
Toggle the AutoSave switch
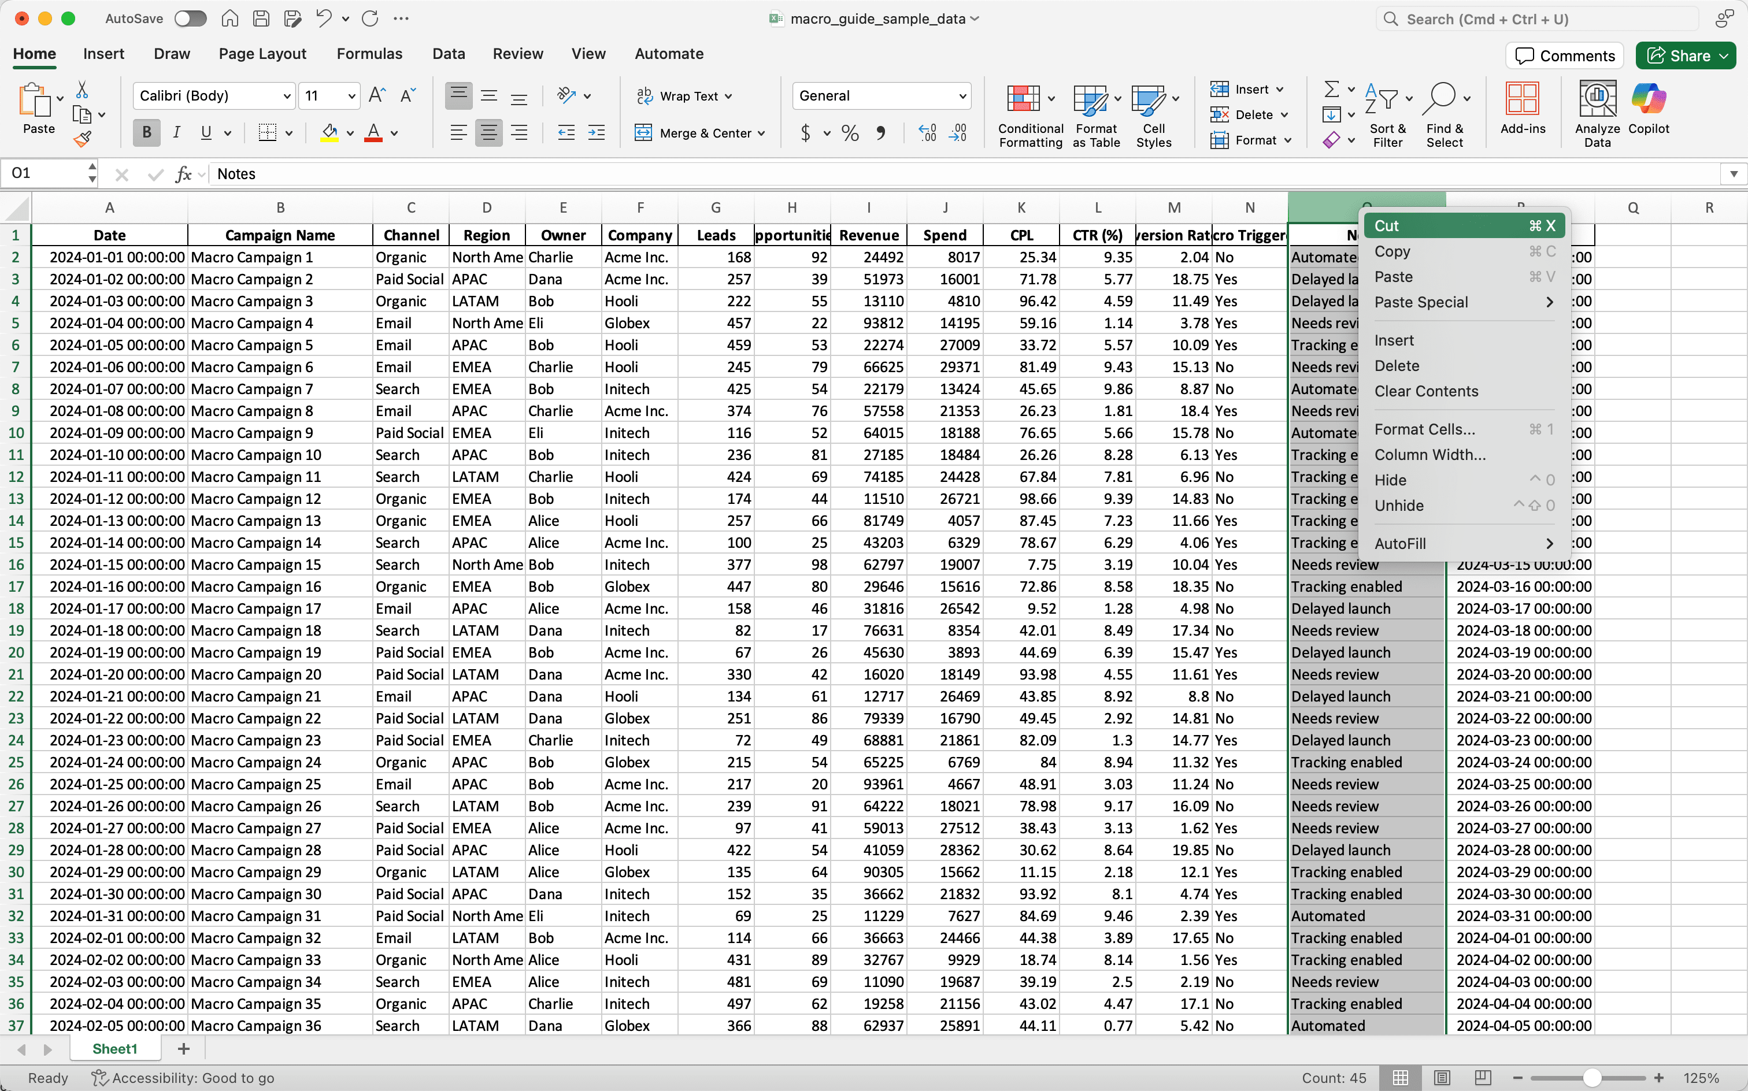tap(191, 18)
